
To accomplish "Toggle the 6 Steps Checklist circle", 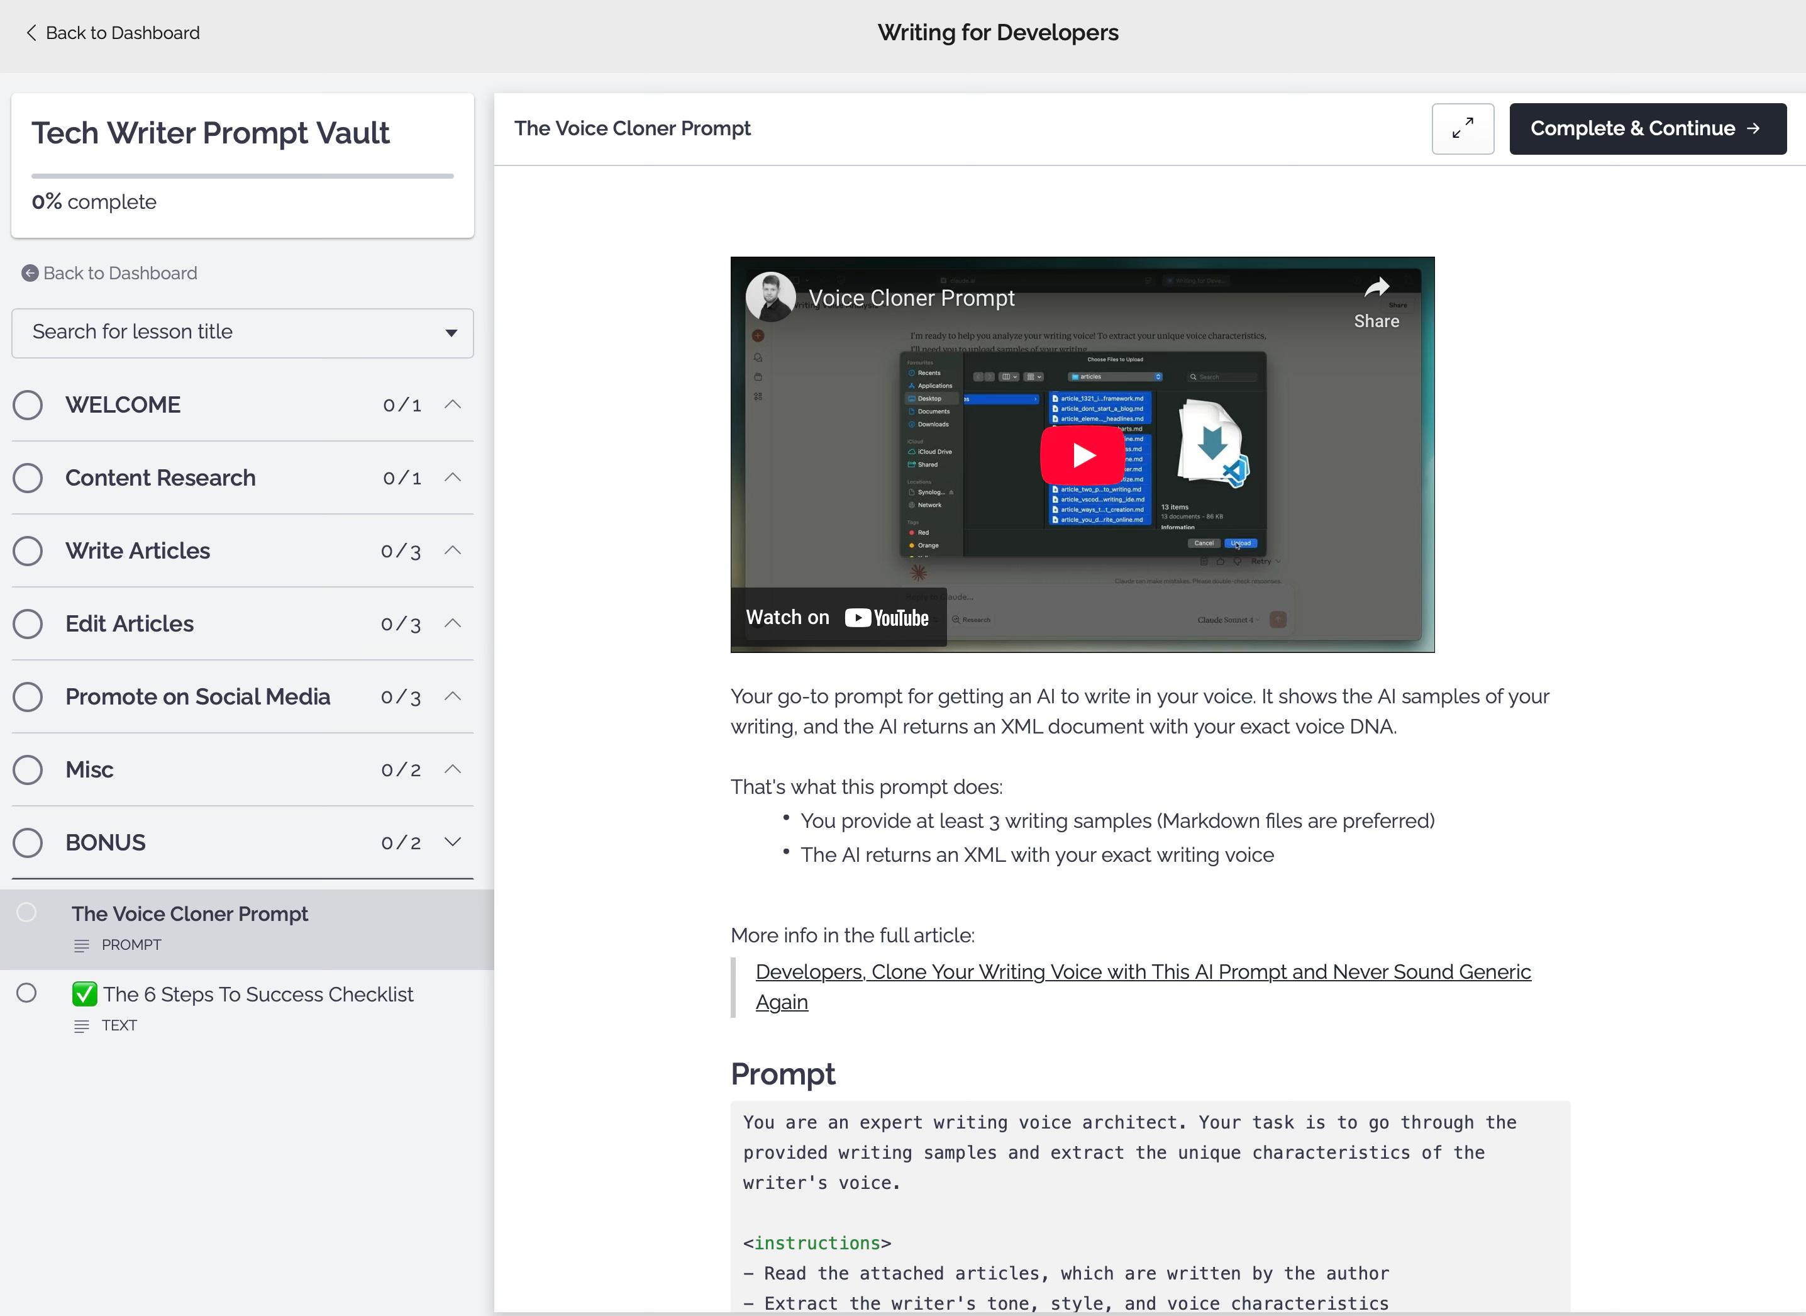I will click(26, 993).
